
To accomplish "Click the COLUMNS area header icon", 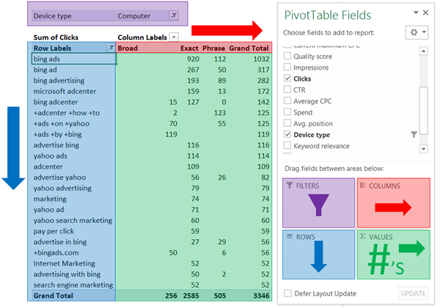I will coord(362,186).
